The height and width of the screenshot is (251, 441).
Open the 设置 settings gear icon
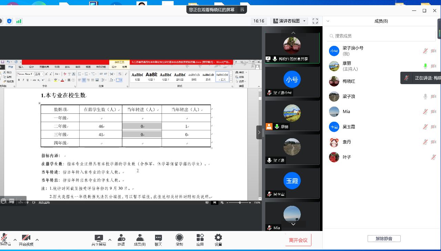point(218,239)
